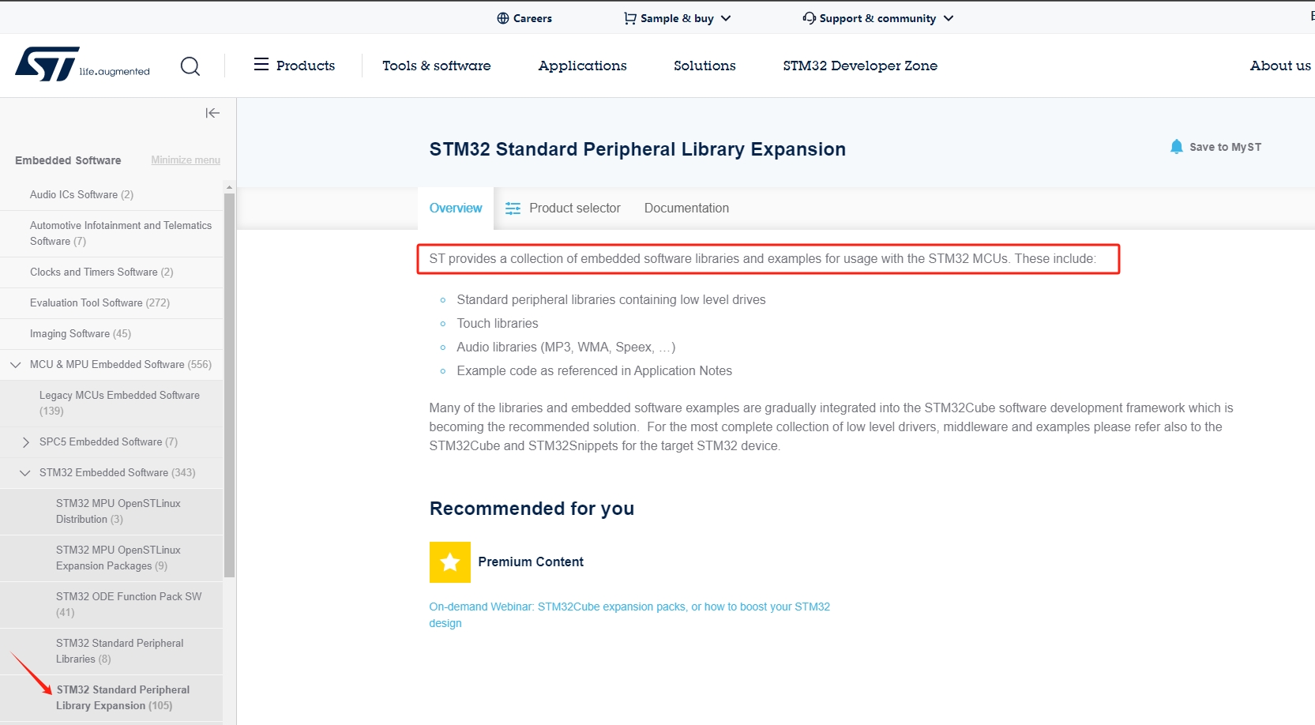
Task: Open the On-demand Webinar STM32Cube link
Action: pyautogui.click(x=629, y=615)
